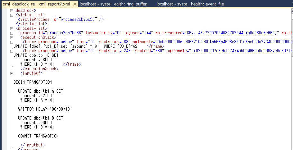Viewport: 293px width, 150px height.
Task: Click the </frame> tag after [CD_B]=@2
Action: [155, 46]
